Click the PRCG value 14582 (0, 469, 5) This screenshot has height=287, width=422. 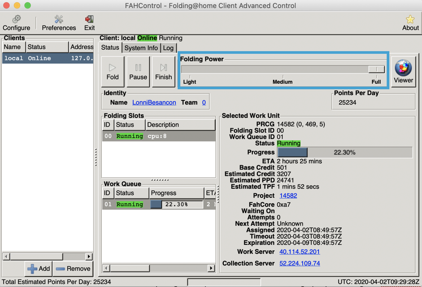point(301,124)
